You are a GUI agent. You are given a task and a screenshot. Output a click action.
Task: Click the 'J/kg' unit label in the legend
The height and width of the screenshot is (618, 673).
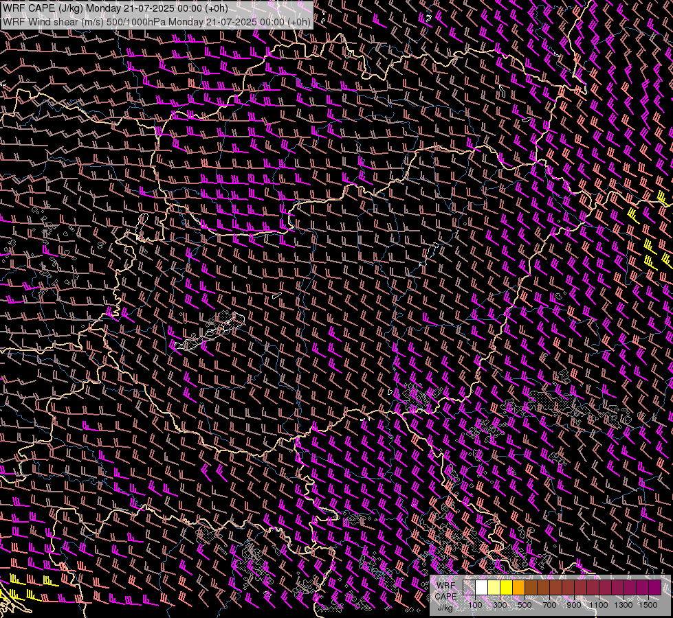pos(445,608)
